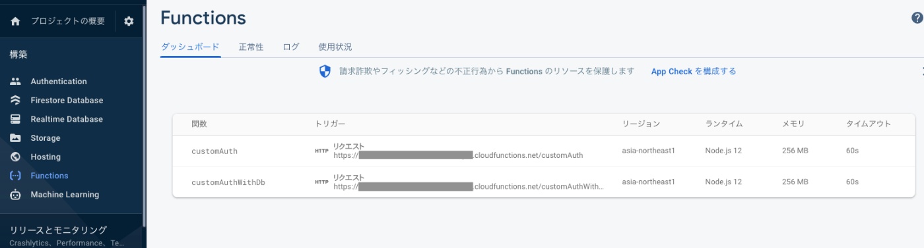Click HTTP trigger badge for customAuthWithDb
Viewport: 924px width, 248px height.
(x=321, y=182)
